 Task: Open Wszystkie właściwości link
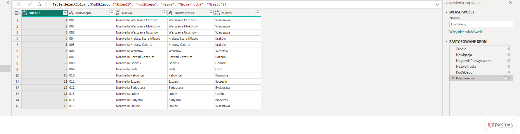466,32
